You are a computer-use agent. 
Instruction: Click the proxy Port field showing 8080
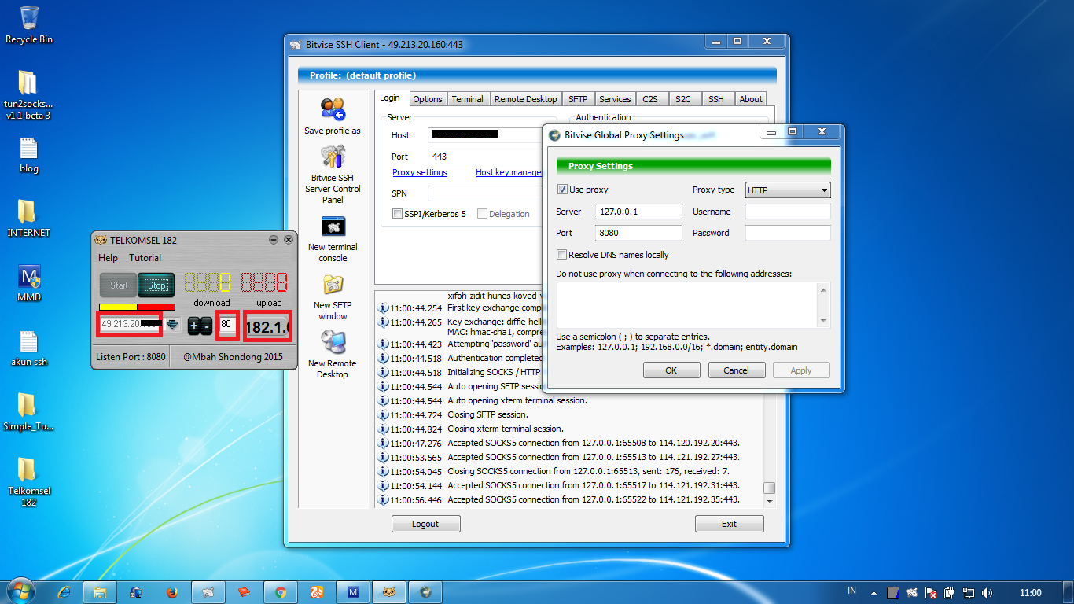point(639,233)
